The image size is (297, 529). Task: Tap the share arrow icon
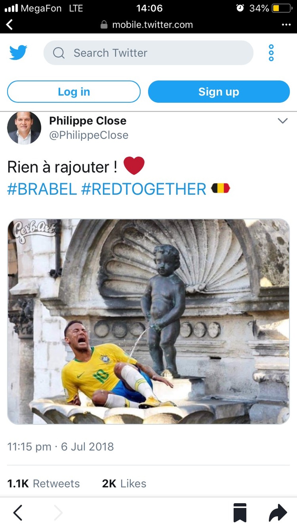click(278, 513)
